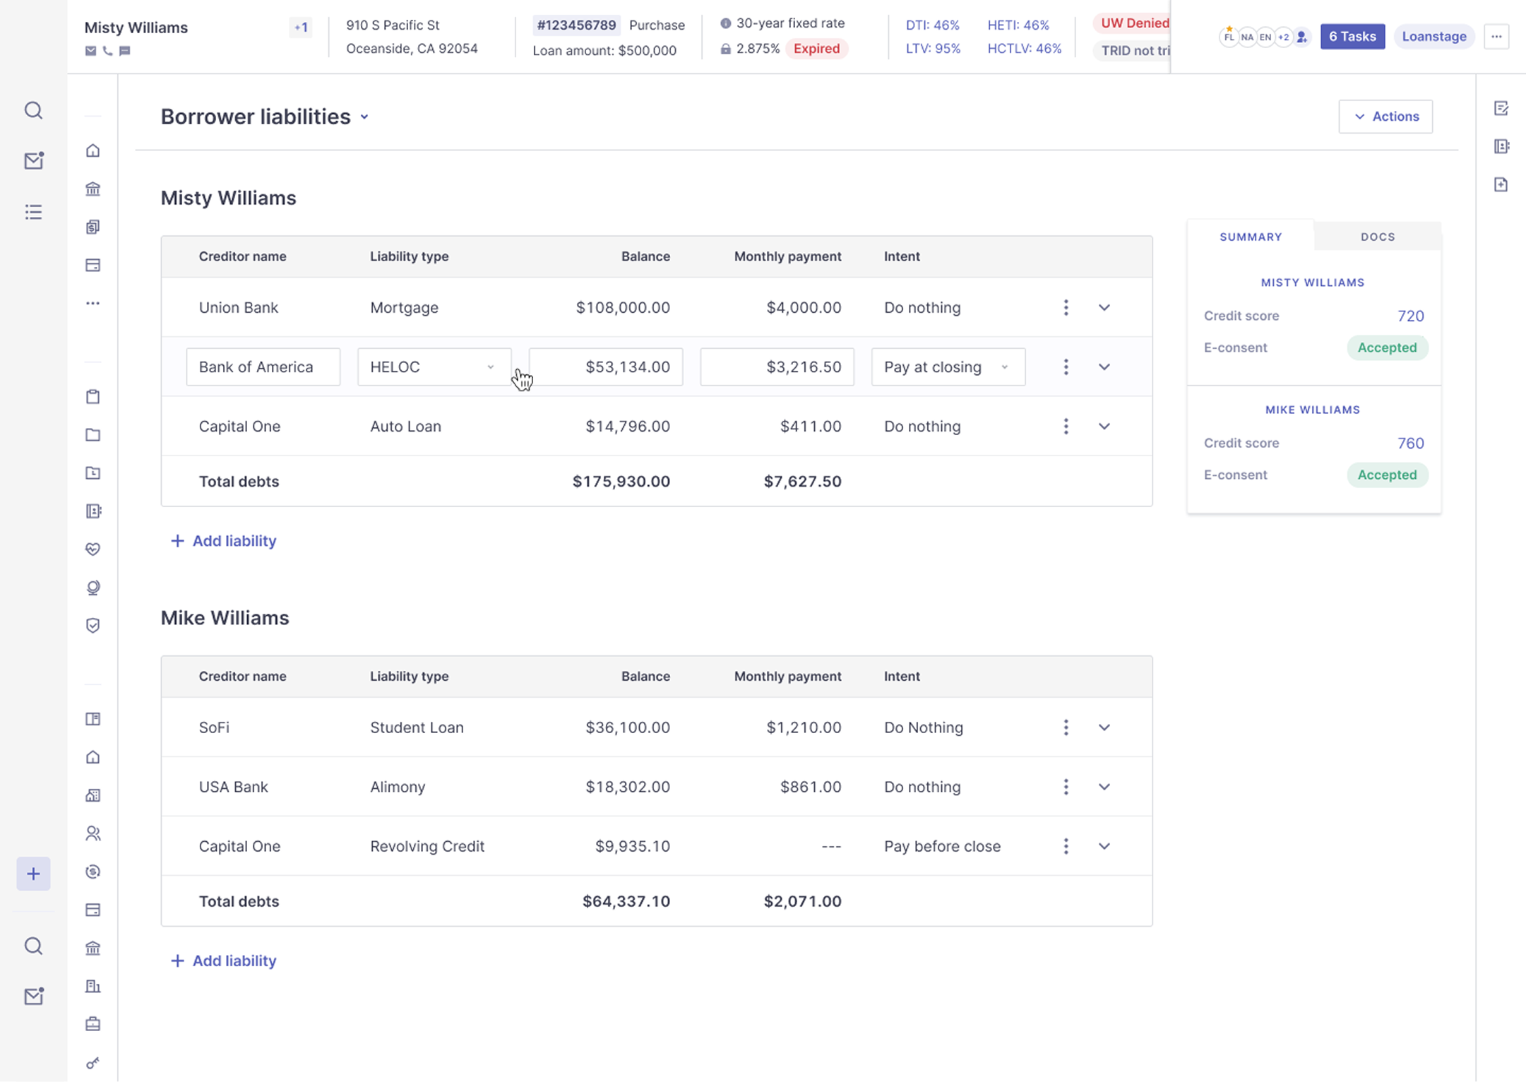Open the Borrower liabilities title dropdown
Image resolution: width=1526 pixels, height=1082 pixels.
coord(364,117)
